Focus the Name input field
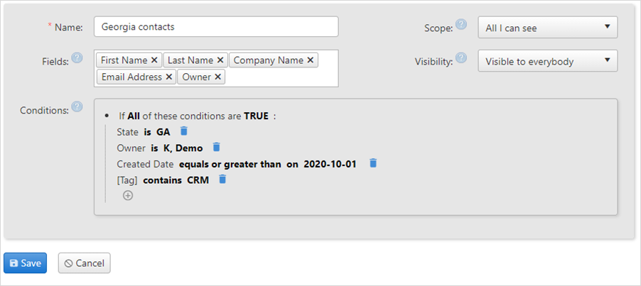The width and height of the screenshot is (641, 286). point(216,27)
